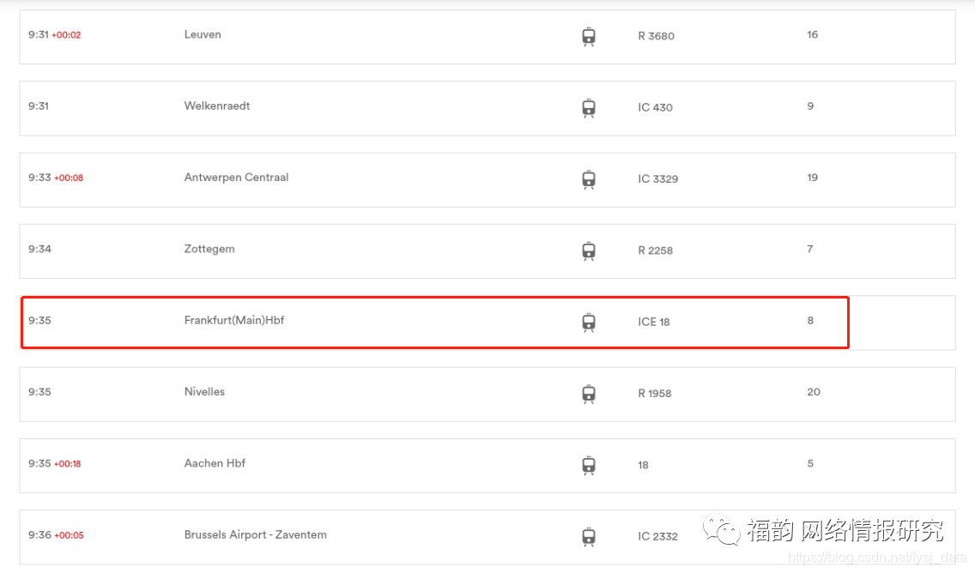Click train icon in the Leuven row
The height and width of the screenshot is (573, 975).
click(588, 37)
